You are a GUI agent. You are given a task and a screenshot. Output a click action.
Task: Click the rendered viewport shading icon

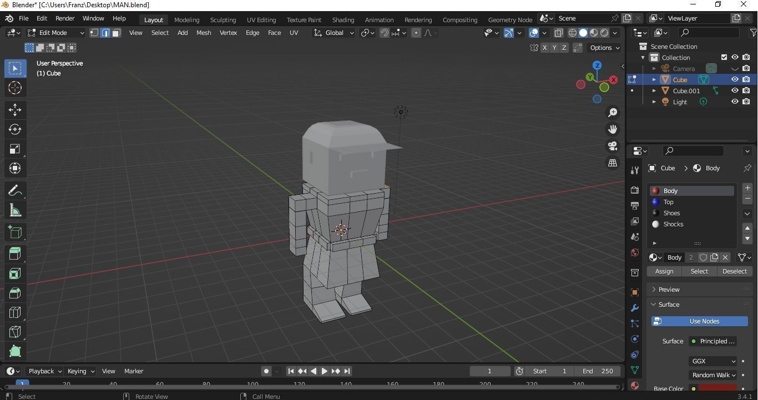[603, 33]
